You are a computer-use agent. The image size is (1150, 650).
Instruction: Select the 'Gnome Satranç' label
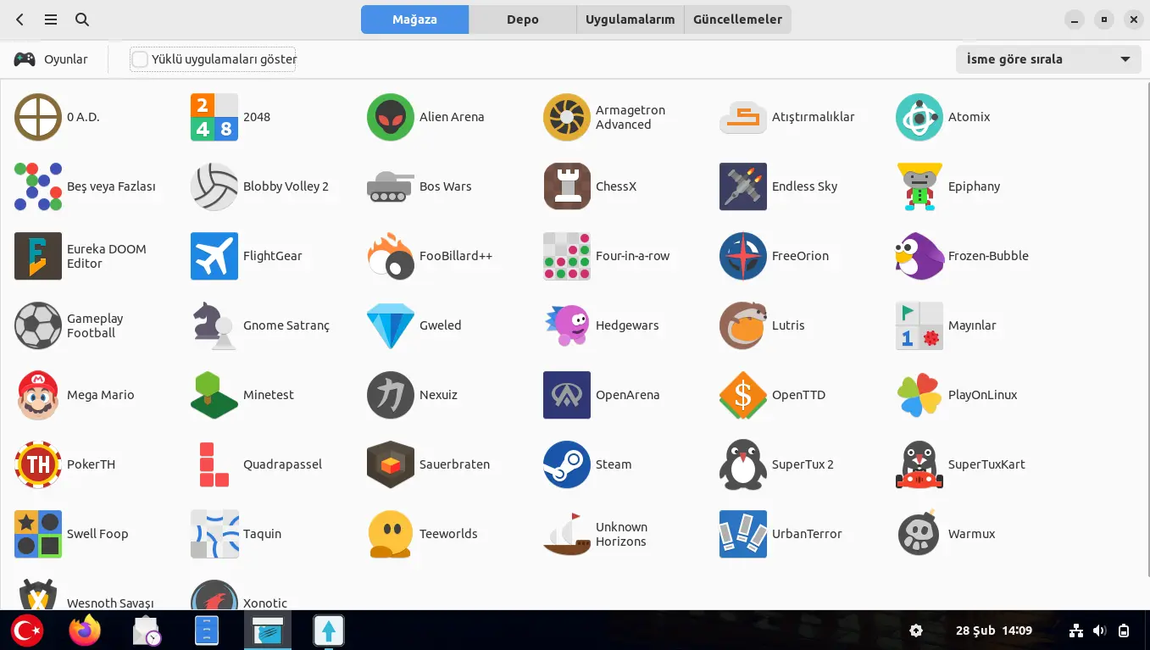286,325
